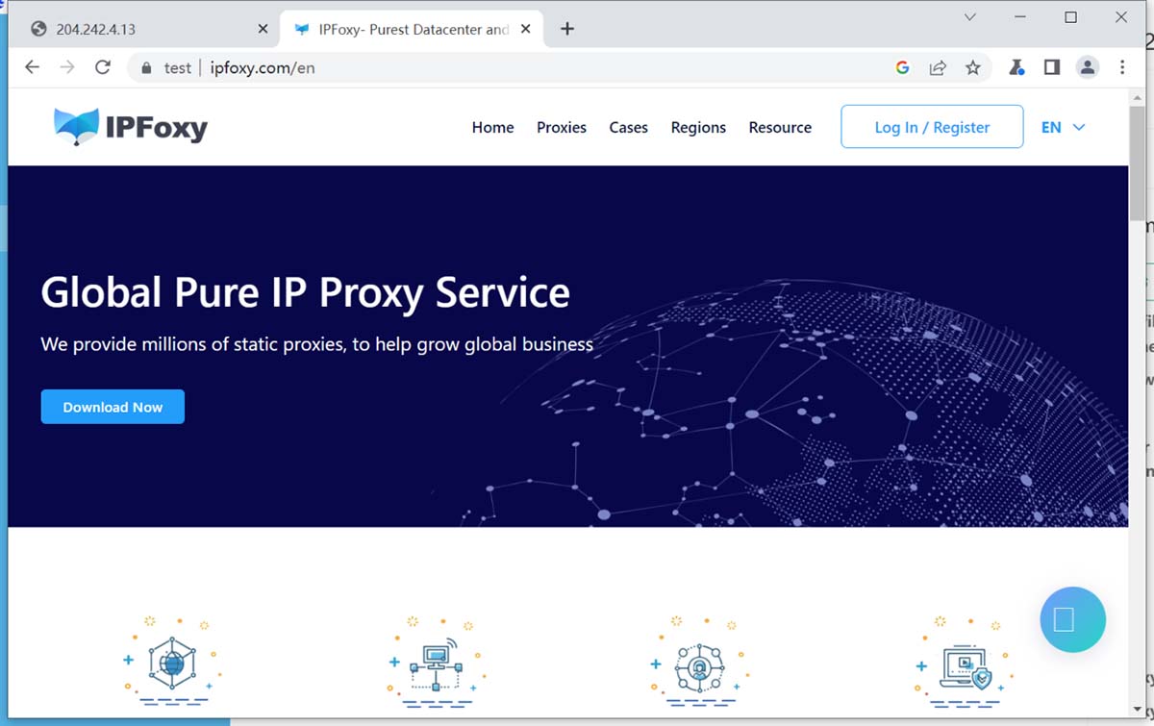Image resolution: width=1154 pixels, height=726 pixels.
Task: Click the Global Pure IP Proxy Service heading
Action: click(306, 293)
